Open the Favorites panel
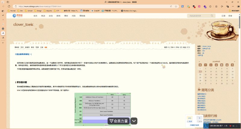This screenshot has height=129, width=241. point(222,6)
